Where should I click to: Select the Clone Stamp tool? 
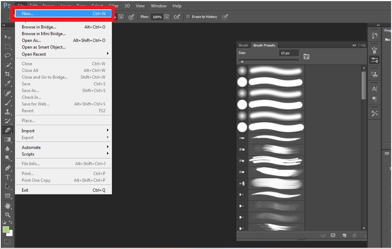(x=8, y=112)
